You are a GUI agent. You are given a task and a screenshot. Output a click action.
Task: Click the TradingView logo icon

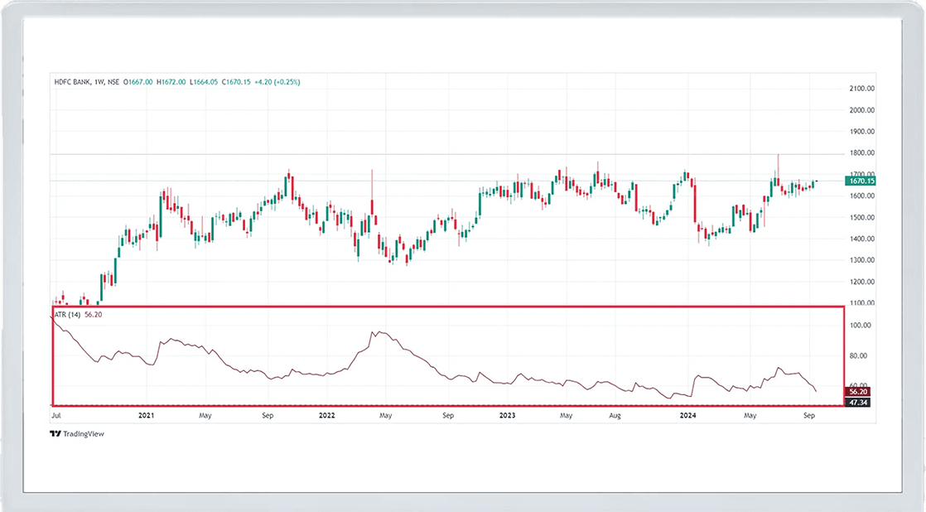pyautogui.click(x=55, y=433)
